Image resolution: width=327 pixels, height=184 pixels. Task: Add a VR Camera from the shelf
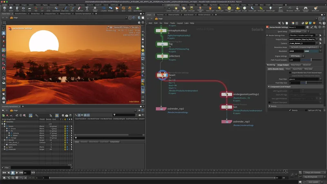coord(290,9)
